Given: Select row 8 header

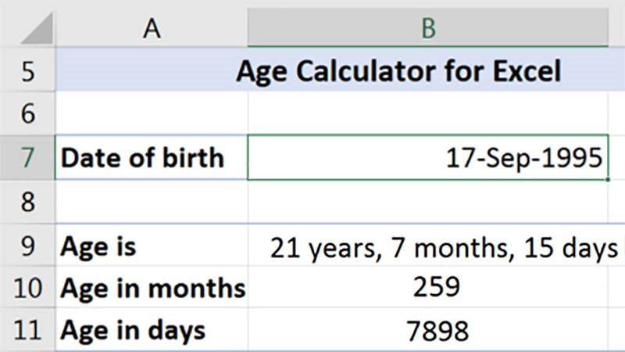Looking at the screenshot, I should coord(27,202).
